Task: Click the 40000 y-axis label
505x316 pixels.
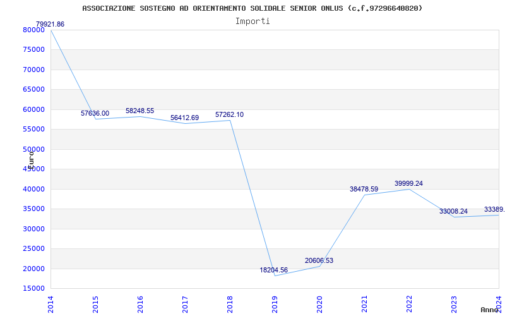Action: [x=33, y=189]
